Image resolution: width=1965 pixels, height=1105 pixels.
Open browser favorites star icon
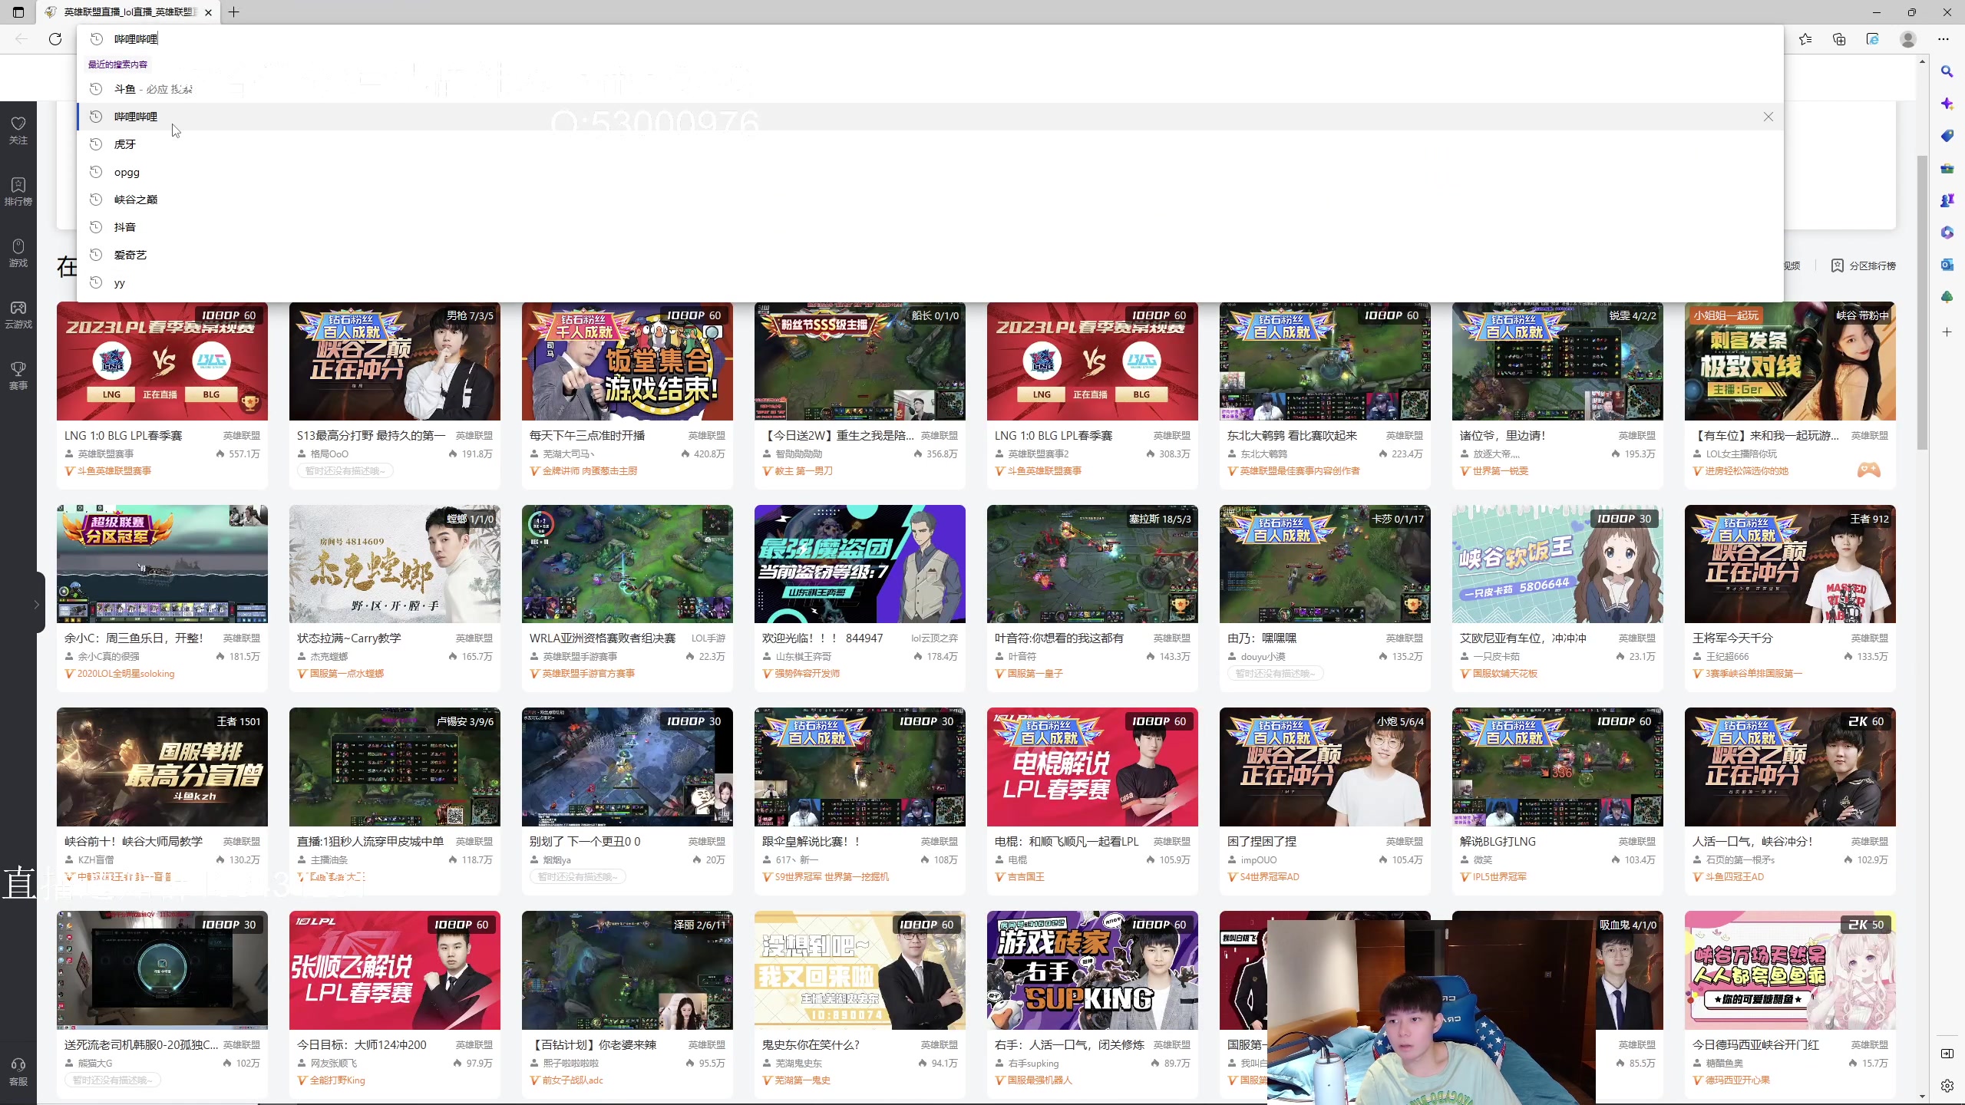(1805, 39)
